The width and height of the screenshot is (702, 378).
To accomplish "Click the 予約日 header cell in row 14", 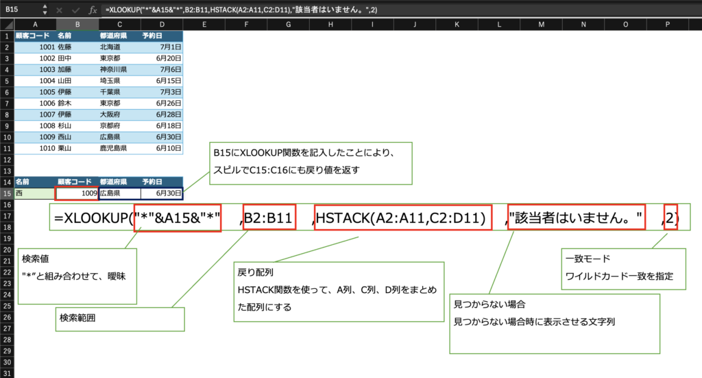I will pos(162,182).
